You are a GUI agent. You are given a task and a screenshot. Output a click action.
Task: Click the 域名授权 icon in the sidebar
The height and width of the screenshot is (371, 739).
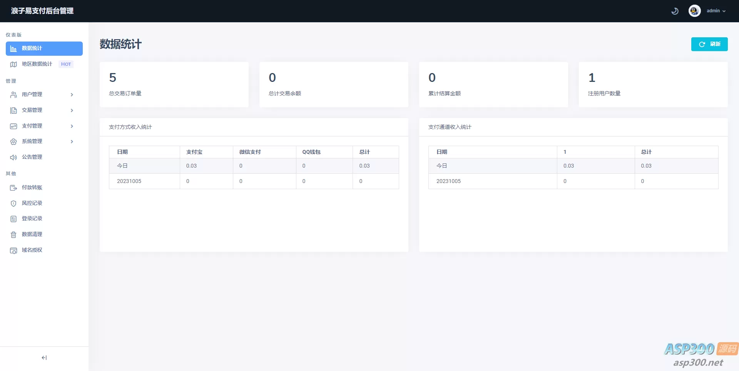pyautogui.click(x=13, y=250)
